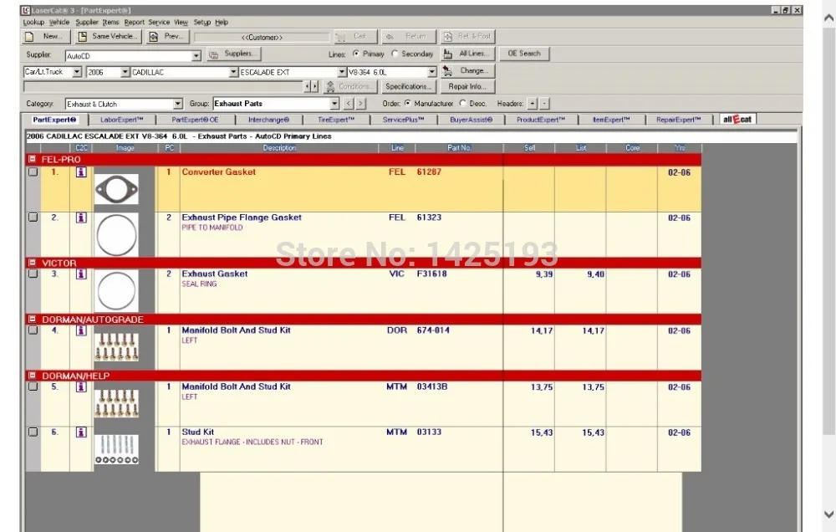Image resolution: width=836 pixels, height=532 pixels.
Task: Click the Headers minus button
Action: 544,104
